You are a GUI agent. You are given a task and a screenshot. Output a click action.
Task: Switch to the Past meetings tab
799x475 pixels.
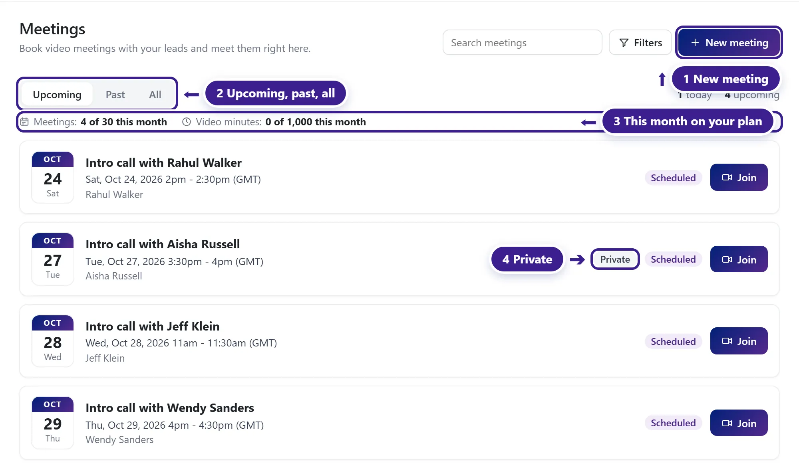pos(115,95)
